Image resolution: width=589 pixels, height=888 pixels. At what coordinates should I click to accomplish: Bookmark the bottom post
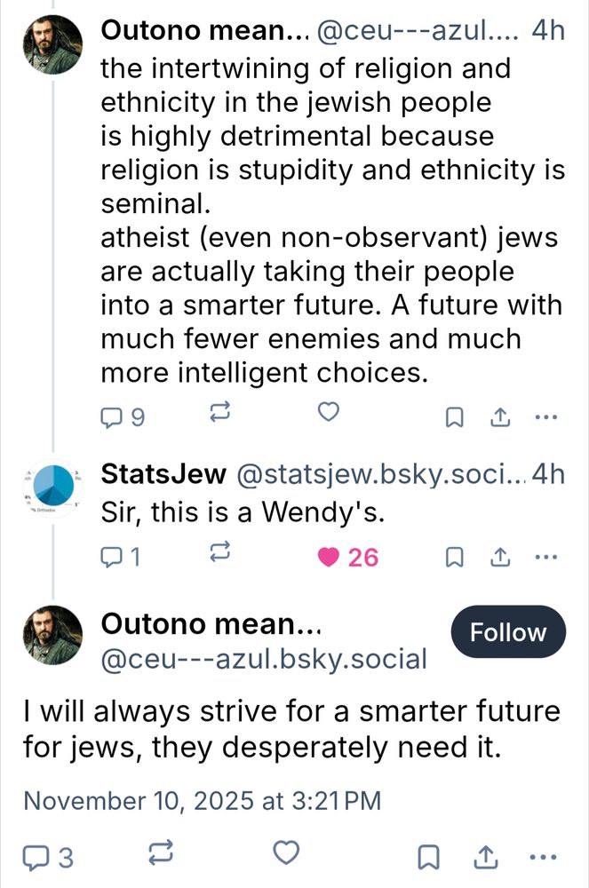click(x=428, y=855)
